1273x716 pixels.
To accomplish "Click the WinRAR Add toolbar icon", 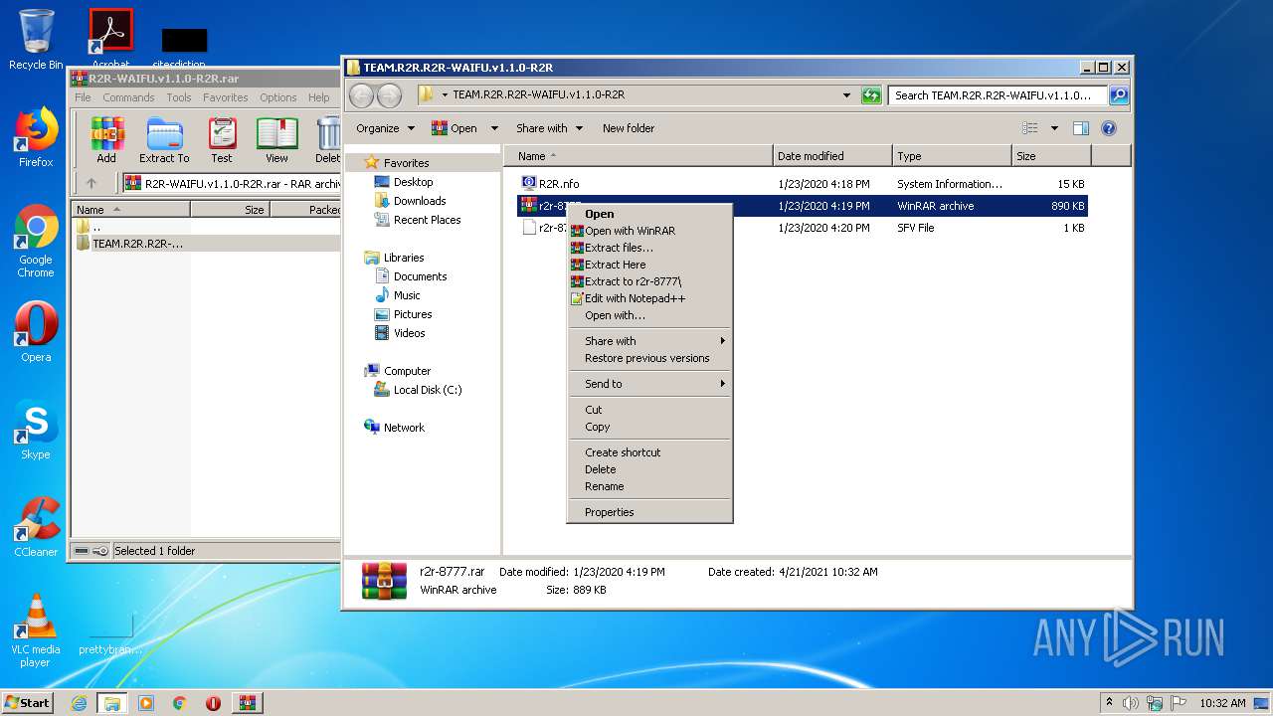I will 106,139.
